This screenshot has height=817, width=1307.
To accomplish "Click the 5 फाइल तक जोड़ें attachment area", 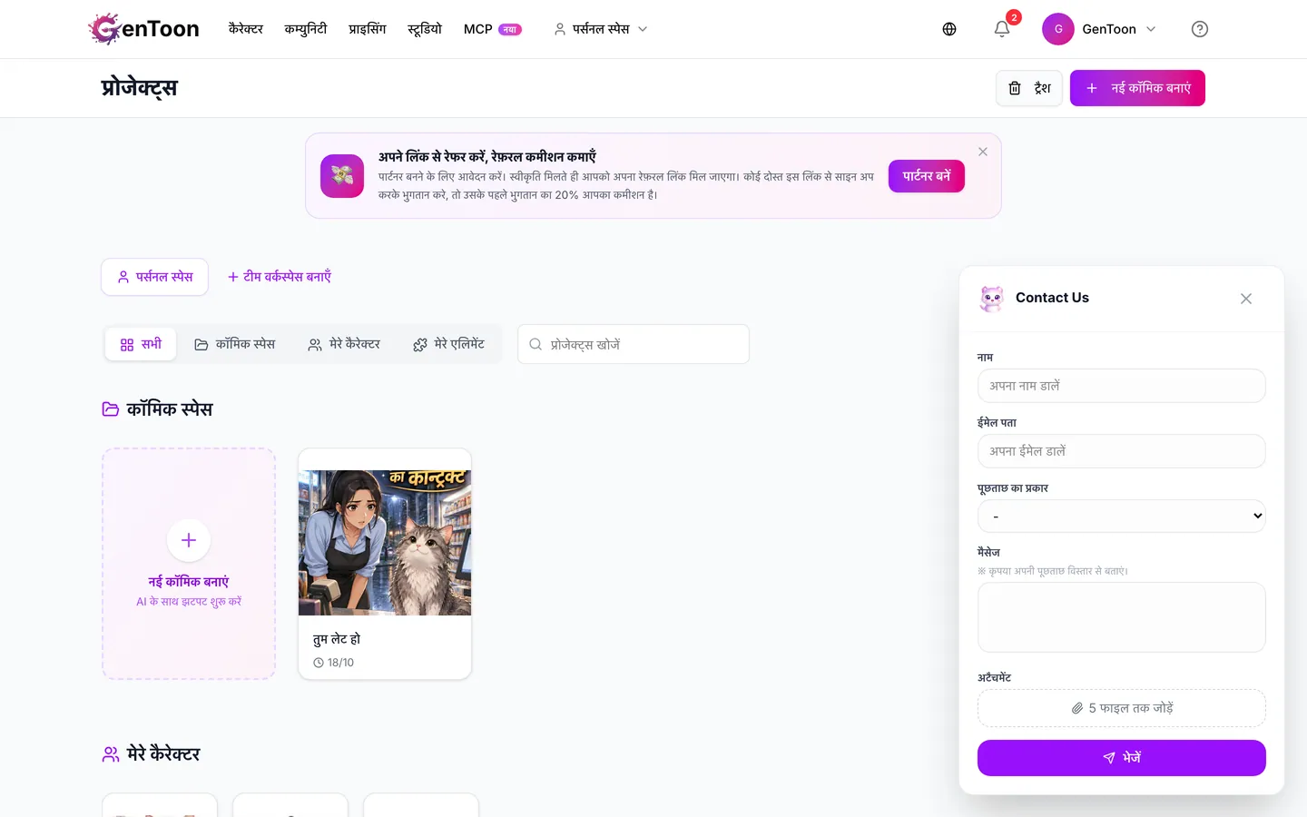I will (x=1122, y=708).
